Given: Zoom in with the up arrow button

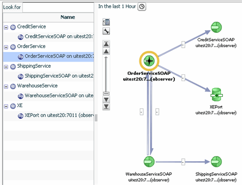Looking at the screenshot, I should click(x=106, y=51).
